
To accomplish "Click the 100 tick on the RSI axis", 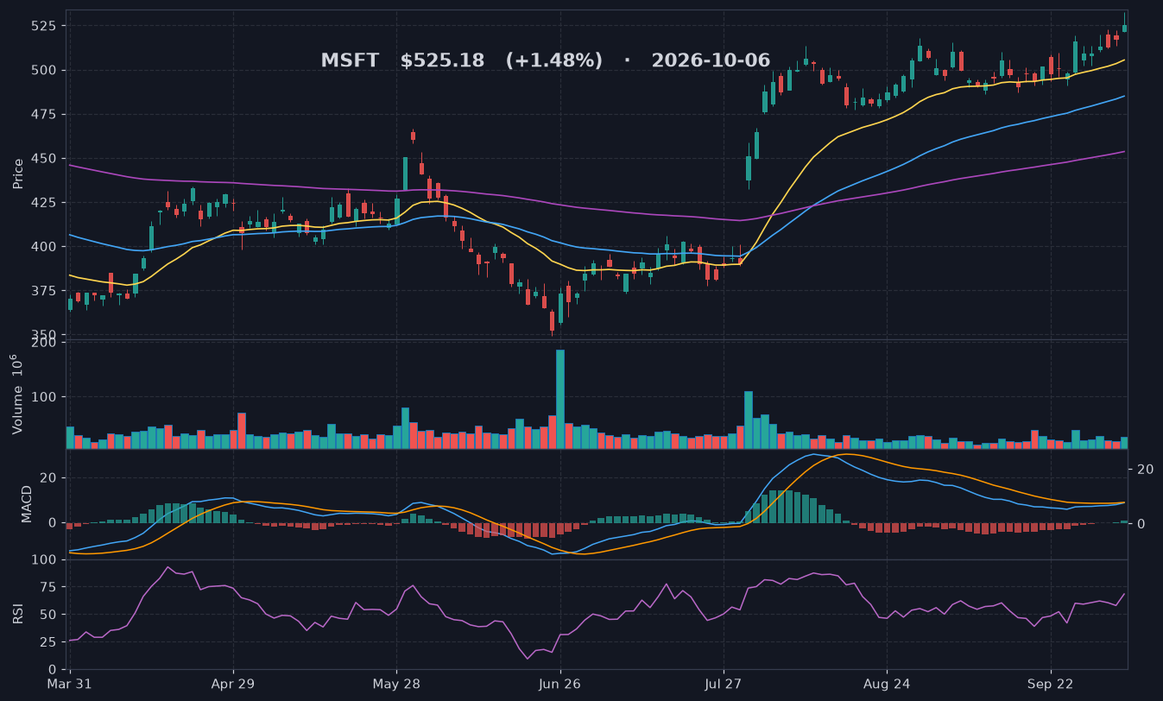I will (45, 560).
